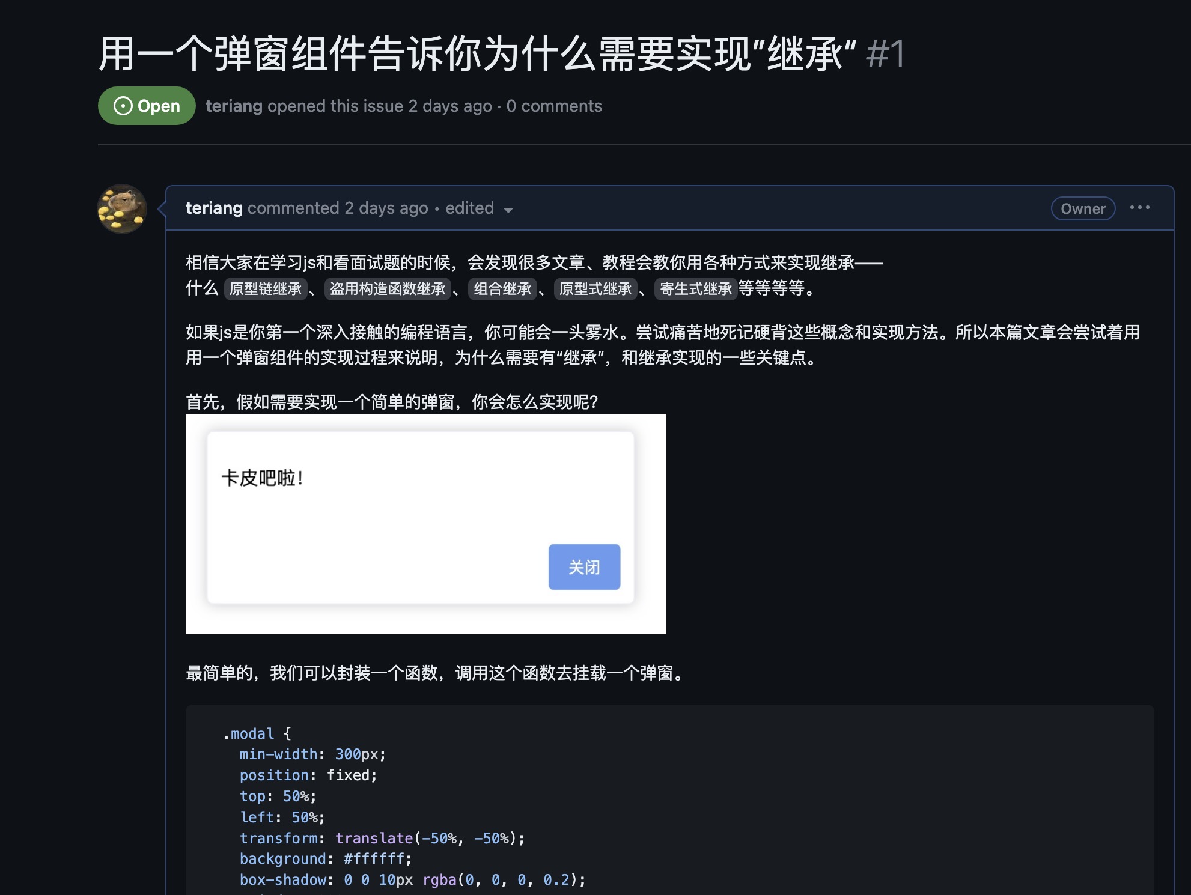Open teriang profile link in issue header
The width and height of the screenshot is (1191, 895).
click(234, 106)
